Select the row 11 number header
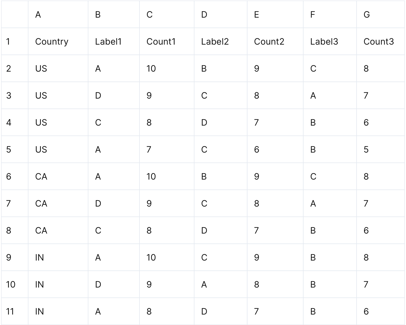The height and width of the screenshot is (325, 406). pyautogui.click(x=10, y=312)
